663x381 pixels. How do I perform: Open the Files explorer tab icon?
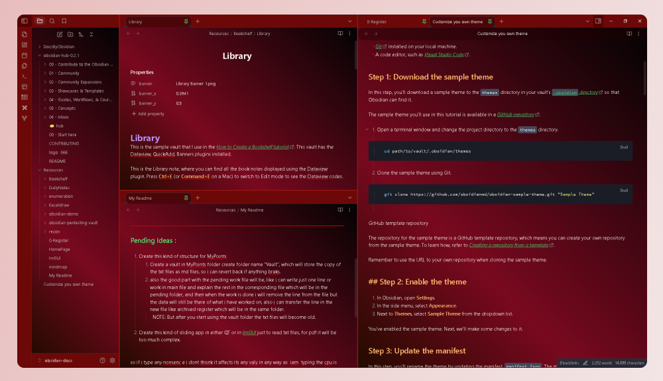click(40, 21)
